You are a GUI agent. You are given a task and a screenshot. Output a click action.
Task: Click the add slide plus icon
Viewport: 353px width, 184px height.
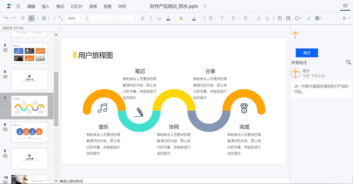click(44, 18)
